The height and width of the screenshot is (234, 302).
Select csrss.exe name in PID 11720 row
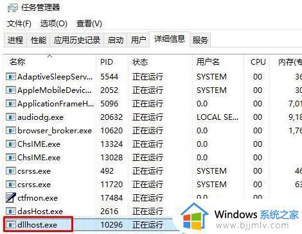[x=34, y=184]
